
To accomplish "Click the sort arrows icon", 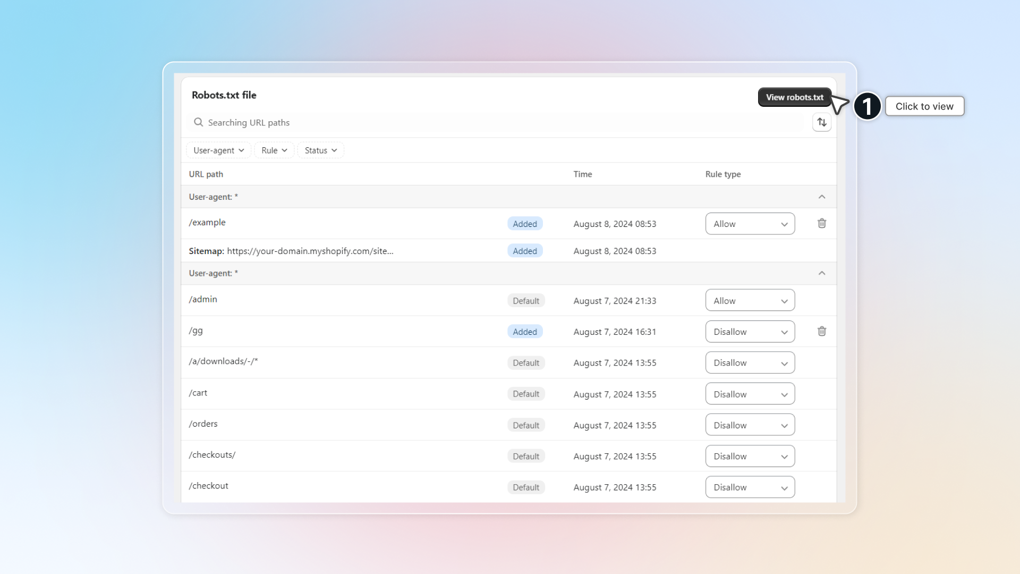I will (x=821, y=122).
